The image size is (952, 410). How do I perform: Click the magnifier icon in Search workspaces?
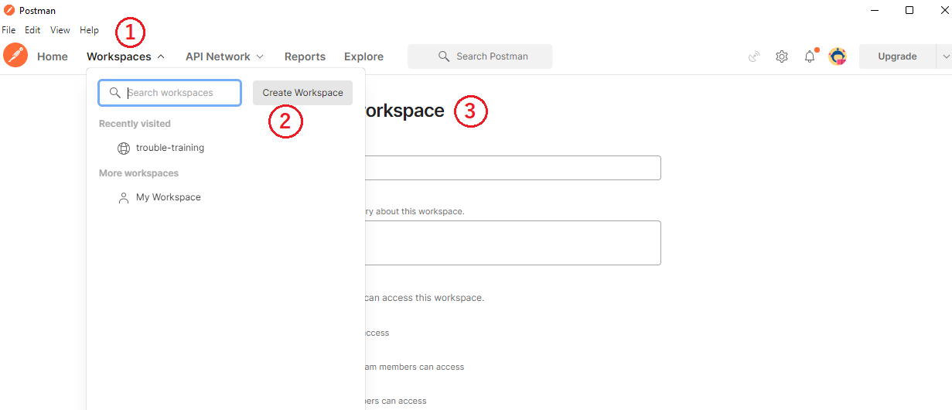click(115, 93)
